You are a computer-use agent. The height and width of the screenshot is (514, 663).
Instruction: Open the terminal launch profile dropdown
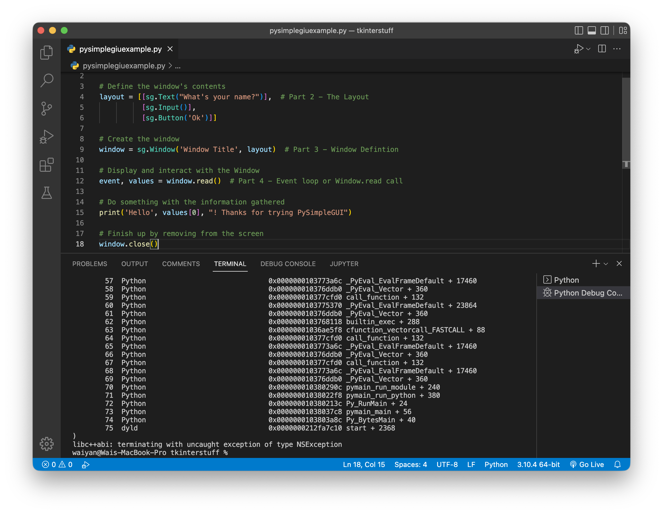click(606, 264)
